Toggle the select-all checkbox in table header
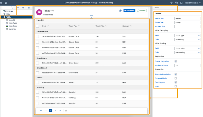This screenshot has width=203, height=117. (x=37, y=26)
